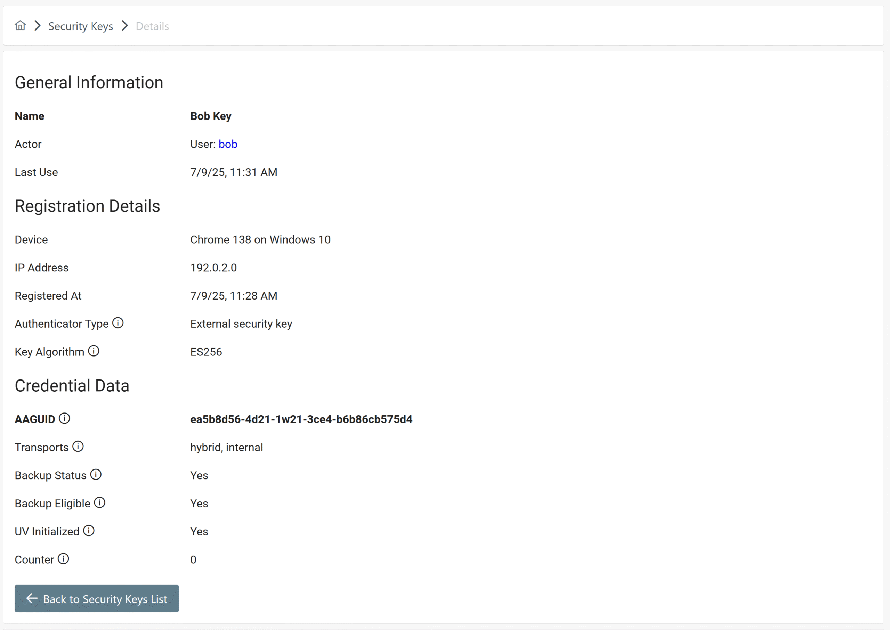Click the Counter info icon
This screenshot has height=630, width=890.
click(x=63, y=559)
